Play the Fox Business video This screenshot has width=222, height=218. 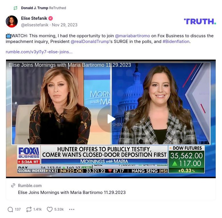click(x=111, y=119)
